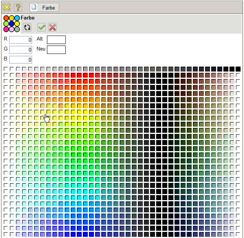244x238 pixels.
Task: Select a saturated red swatch in the grid
Action: [x=79, y=75]
